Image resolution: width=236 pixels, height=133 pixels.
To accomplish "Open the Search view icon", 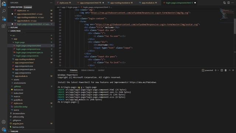I will pos(4,11).
